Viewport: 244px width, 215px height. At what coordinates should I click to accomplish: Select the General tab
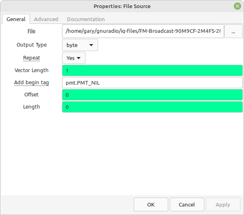click(x=16, y=19)
